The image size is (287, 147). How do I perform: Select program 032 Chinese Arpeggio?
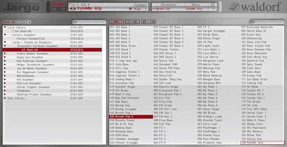point(131,143)
